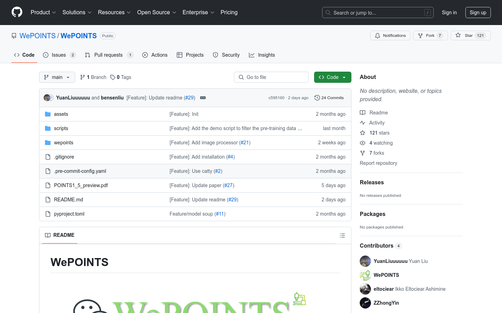The image size is (502, 313).
Task: Click the Notifications bell button
Action: 390,35
